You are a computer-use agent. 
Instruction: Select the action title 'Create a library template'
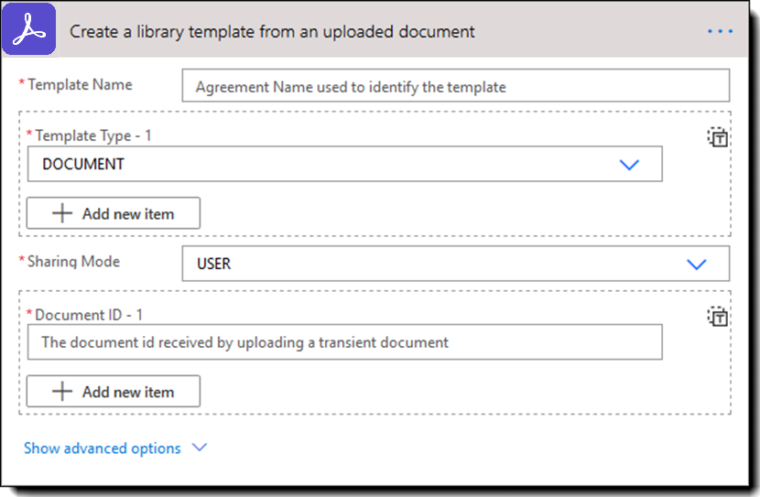[272, 32]
